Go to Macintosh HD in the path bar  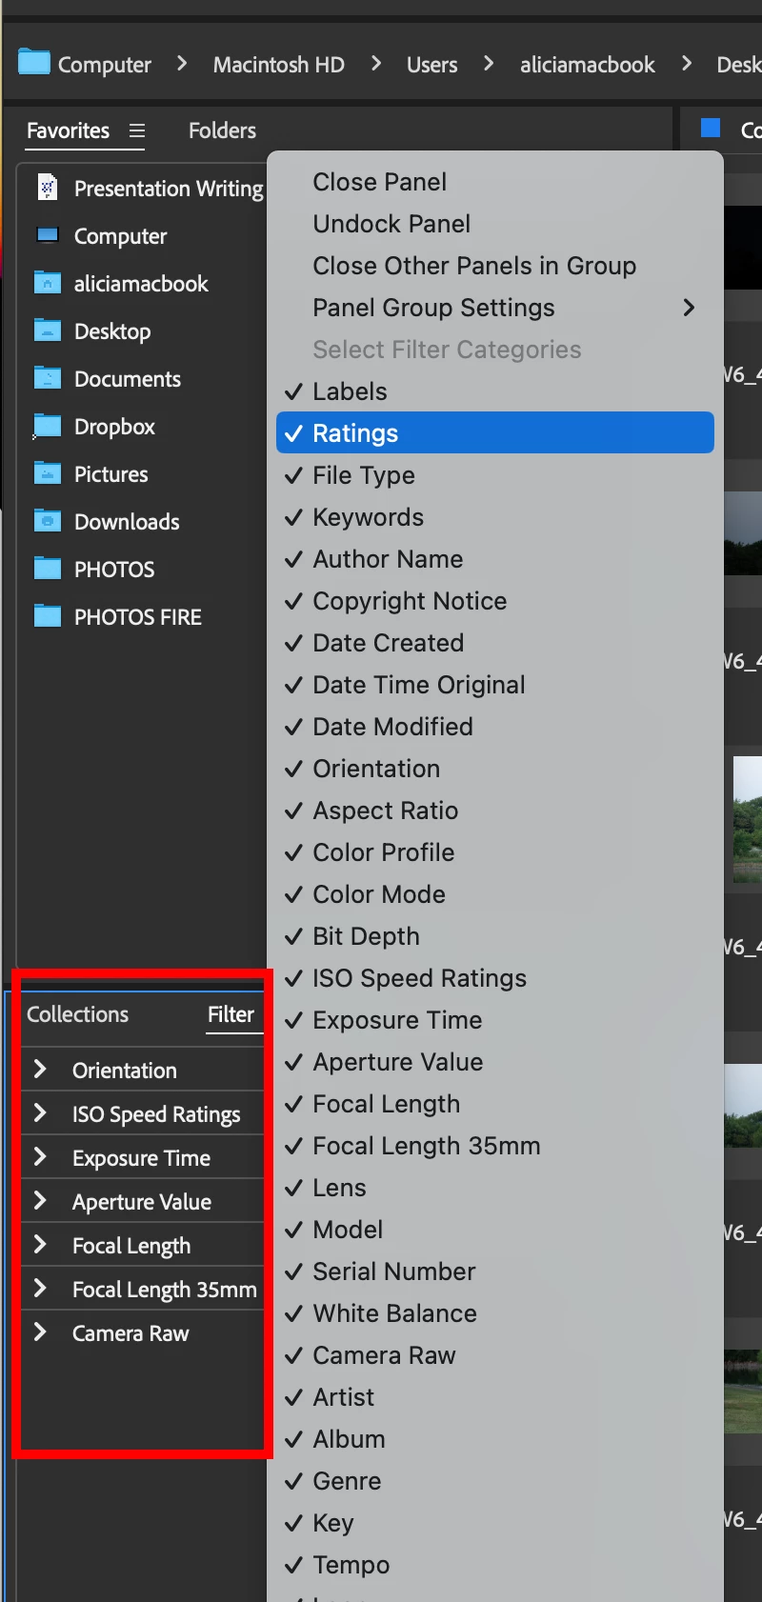pos(278,65)
